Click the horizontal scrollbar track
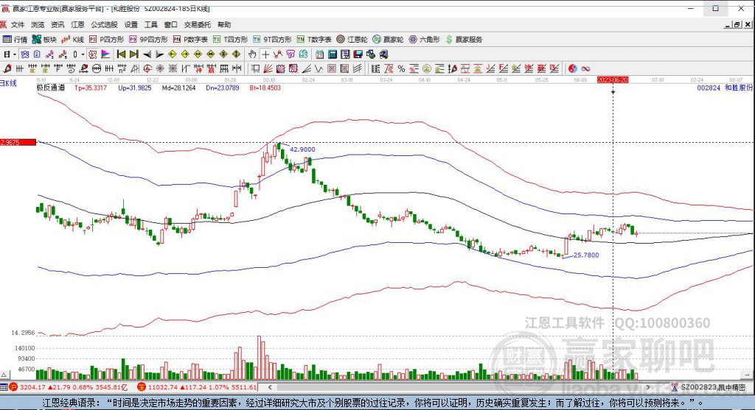The width and height of the screenshot is (755, 410). (x=457, y=387)
